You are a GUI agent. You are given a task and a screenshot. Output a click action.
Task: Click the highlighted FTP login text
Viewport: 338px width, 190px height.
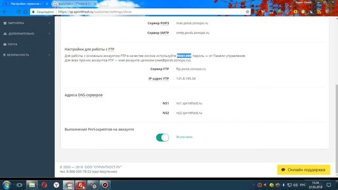coord(184,56)
